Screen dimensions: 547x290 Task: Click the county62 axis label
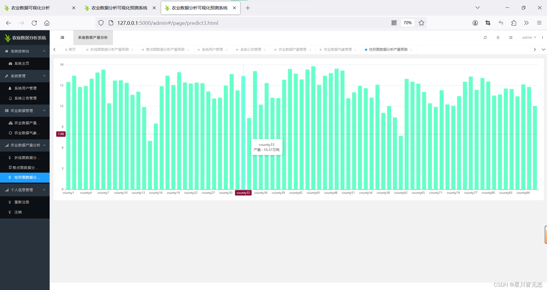(x=401, y=193)
